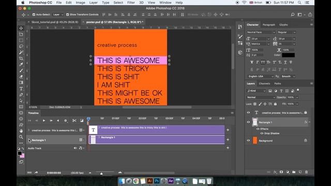Toggle lock transparent pixels
The width and height of the screenshot is (331, 186).
point(255,104)
